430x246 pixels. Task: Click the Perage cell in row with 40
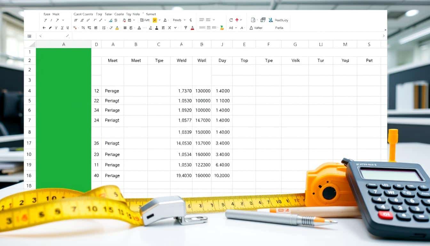(112, 176)
